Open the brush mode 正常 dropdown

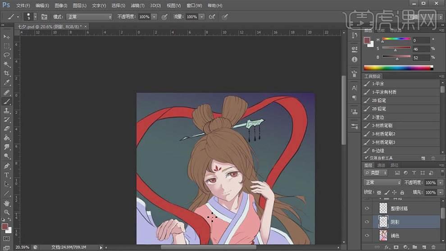(89, 17)
